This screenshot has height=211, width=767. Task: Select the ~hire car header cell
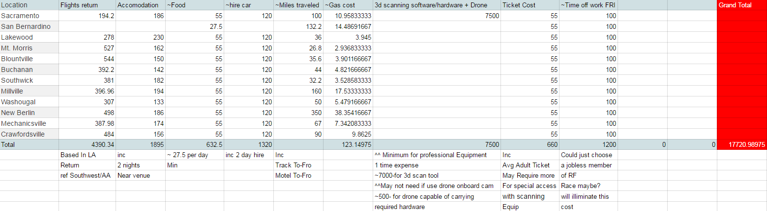pos(249,5)
